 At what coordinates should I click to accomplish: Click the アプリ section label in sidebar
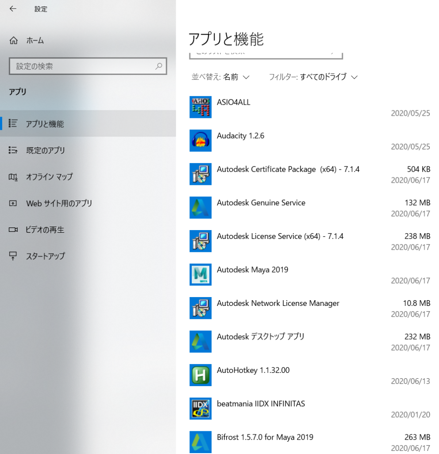(18, 92)
